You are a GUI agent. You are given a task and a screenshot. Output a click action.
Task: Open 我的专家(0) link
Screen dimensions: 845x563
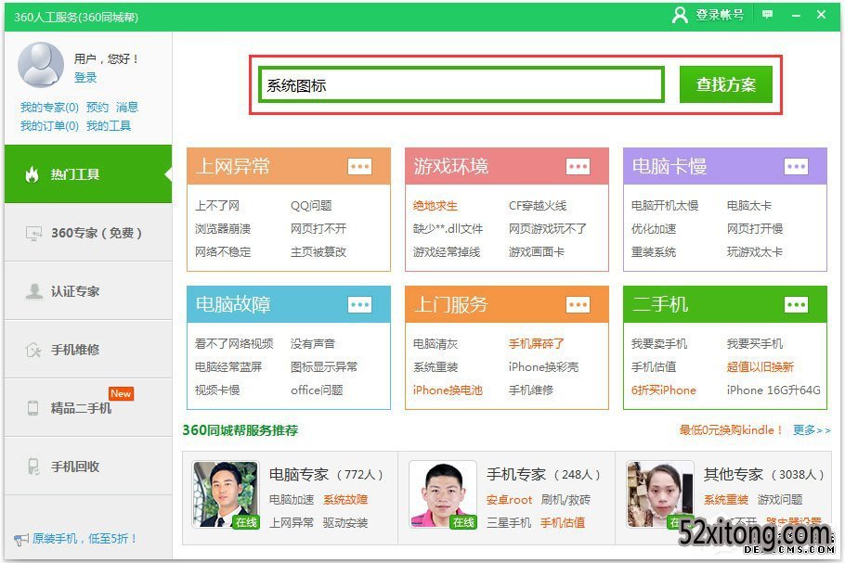click(49, 107)
